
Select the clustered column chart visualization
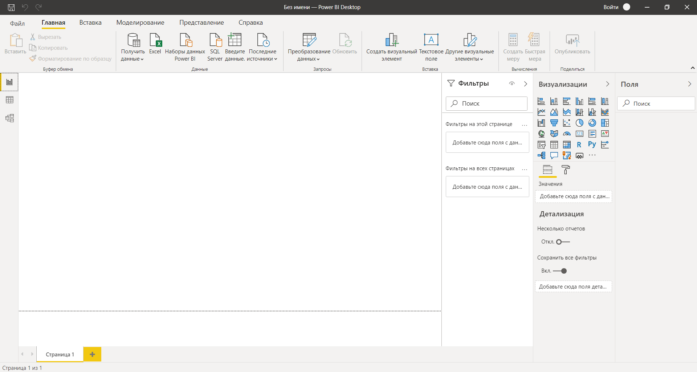[x=579, y=101]
